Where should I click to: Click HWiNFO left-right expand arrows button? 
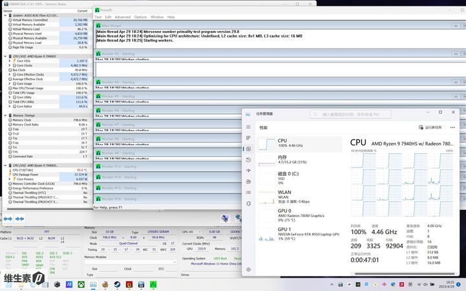coord(8,219)
